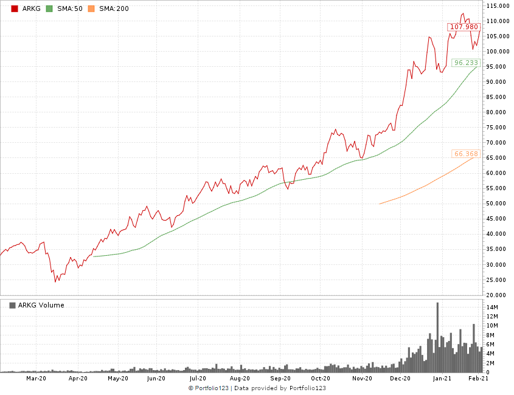Click the 90.000 price axis label
The width and height of the screenshot is (514, 395).
(496, 82)
